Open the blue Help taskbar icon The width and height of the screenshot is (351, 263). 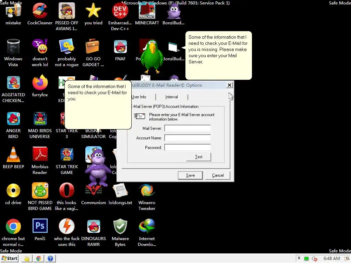point(50,259)
